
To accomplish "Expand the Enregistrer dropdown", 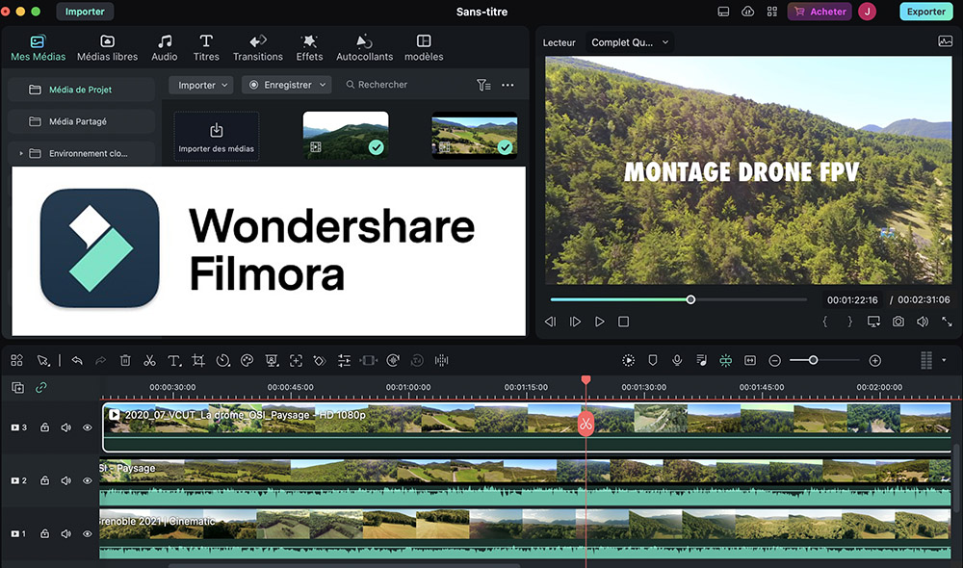I will pyautogui.click(x=287, y=85).
